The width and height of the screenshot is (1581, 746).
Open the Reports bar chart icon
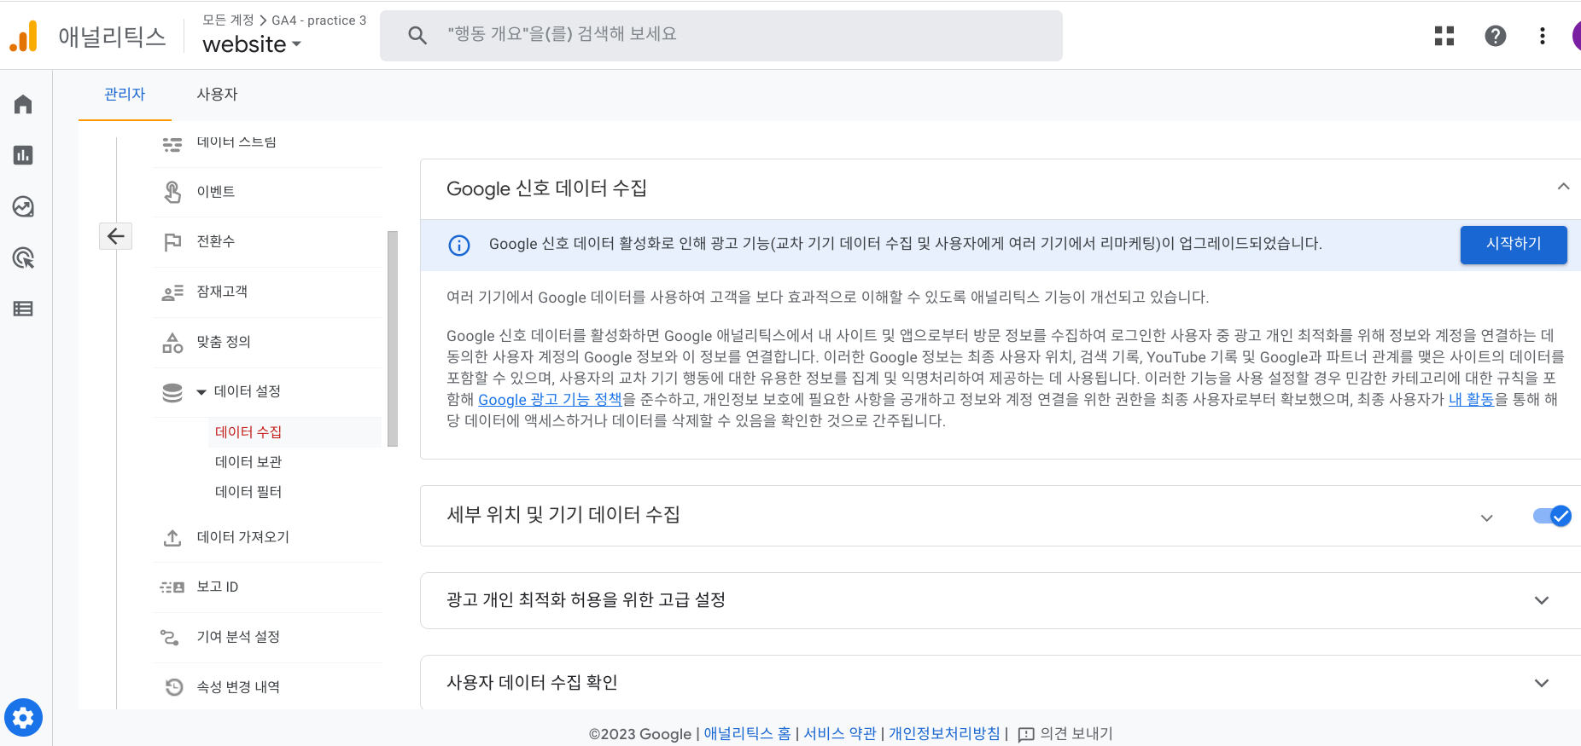[23, 155]
